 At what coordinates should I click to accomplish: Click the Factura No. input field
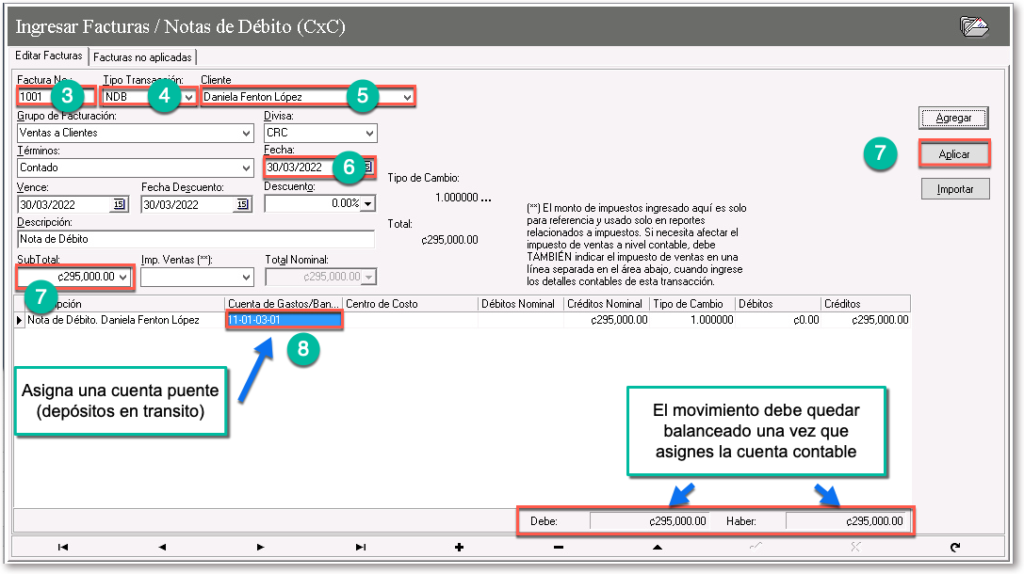(x=57, y=97)
